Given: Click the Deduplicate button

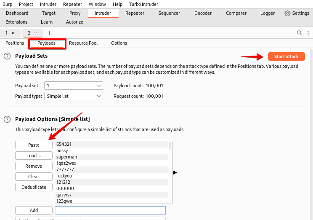Looking at the screenshot, I should pyautogui.click(x=34, y=187).
